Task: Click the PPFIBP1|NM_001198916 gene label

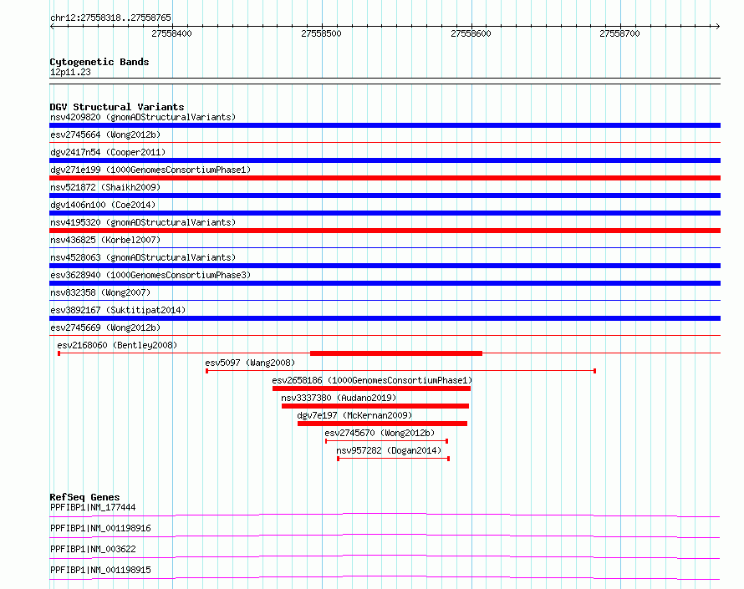Action: tap(100, 528)
